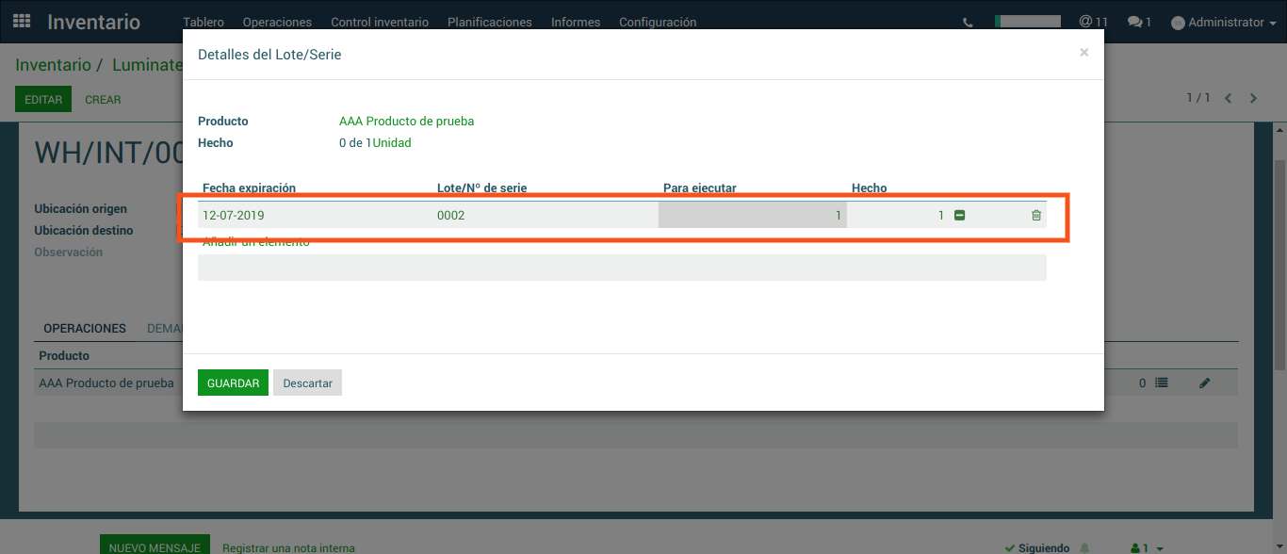
Task: Click the pencil edit icon in operations row
Action: (x=1204, y=383)
